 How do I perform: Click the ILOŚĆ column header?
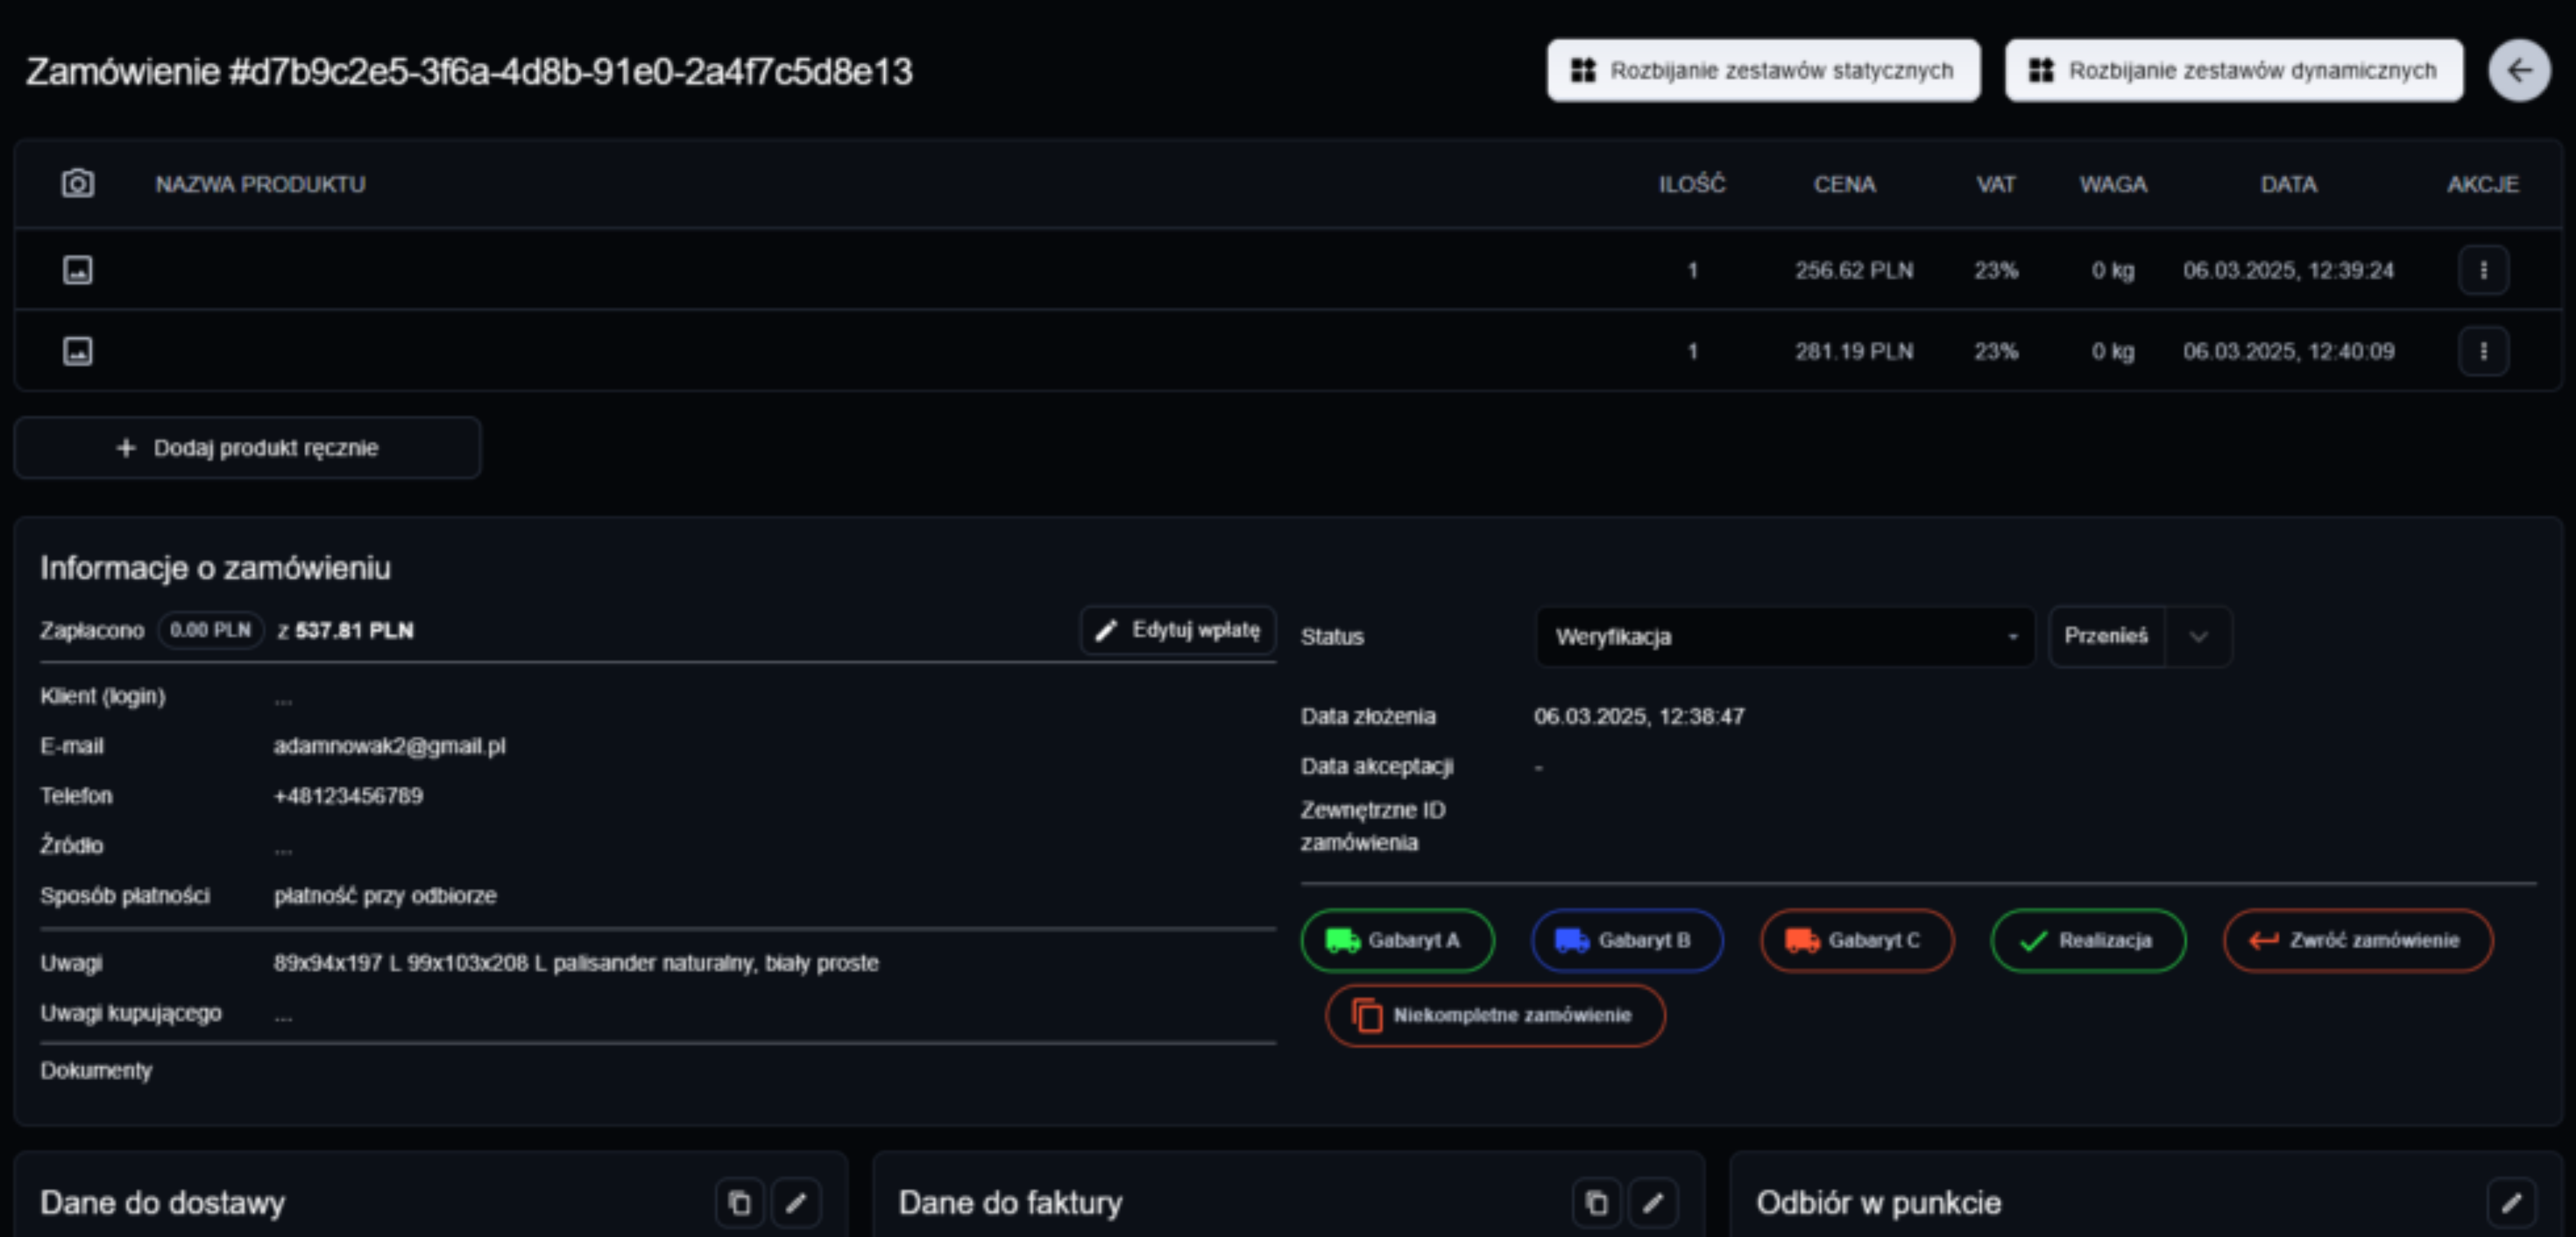(1692, 184)
